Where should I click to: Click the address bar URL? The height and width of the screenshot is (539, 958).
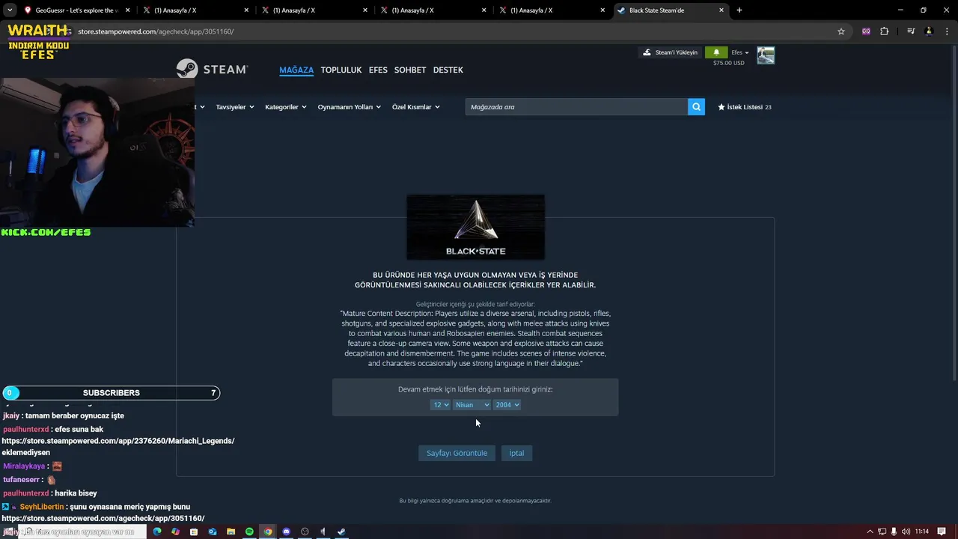pyautogui.click(x=156, y=31)
